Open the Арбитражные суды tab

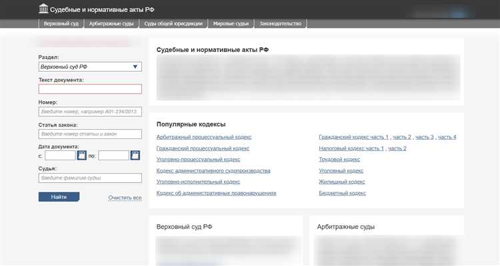click(x=111, y=23)
